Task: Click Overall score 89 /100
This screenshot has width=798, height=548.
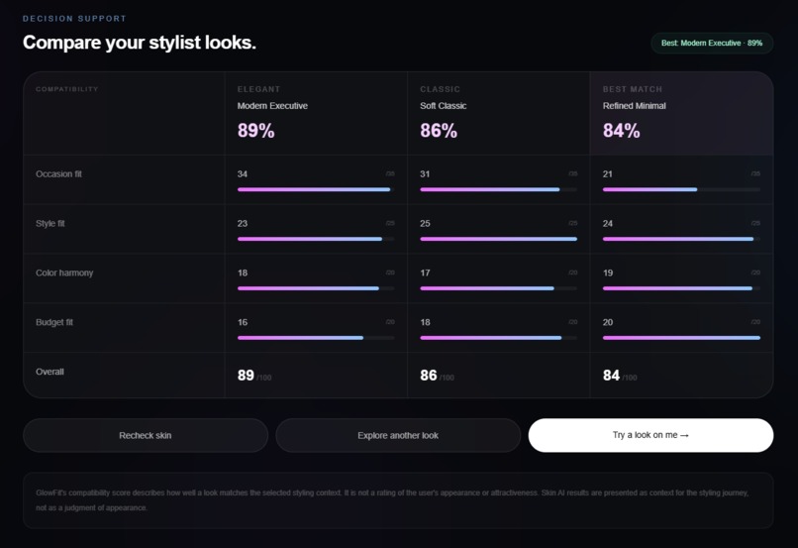Action: [254, 376]
